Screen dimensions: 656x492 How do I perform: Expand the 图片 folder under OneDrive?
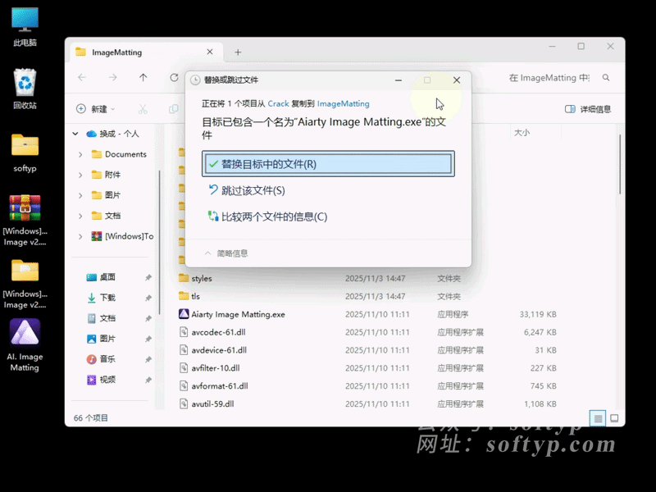[80, 195]
